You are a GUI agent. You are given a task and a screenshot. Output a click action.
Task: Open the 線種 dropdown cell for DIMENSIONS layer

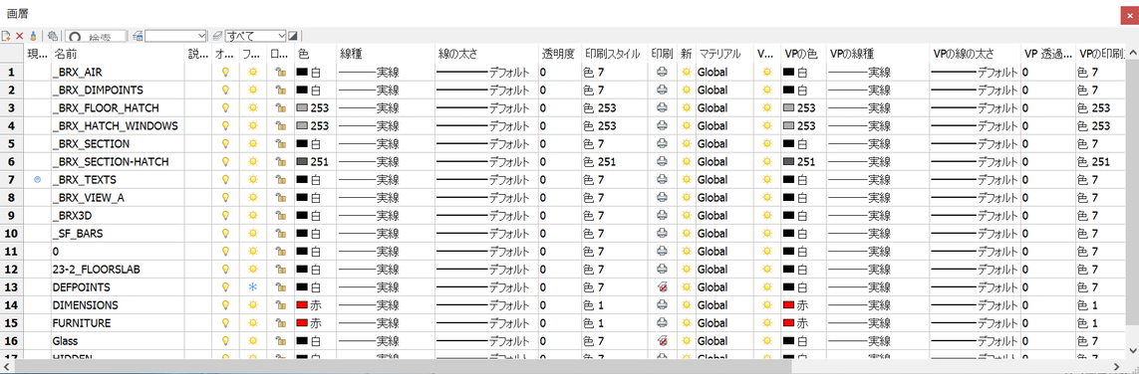click(385, 305)
